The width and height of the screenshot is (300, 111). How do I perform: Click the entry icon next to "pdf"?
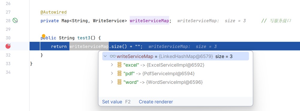pyautogui.click(x=119, y=73)
